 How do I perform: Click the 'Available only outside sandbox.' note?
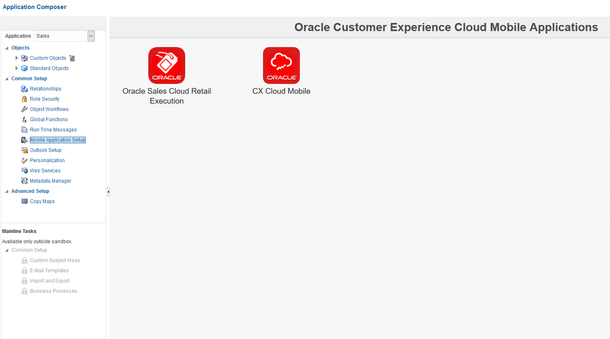[x=37, y=242]
